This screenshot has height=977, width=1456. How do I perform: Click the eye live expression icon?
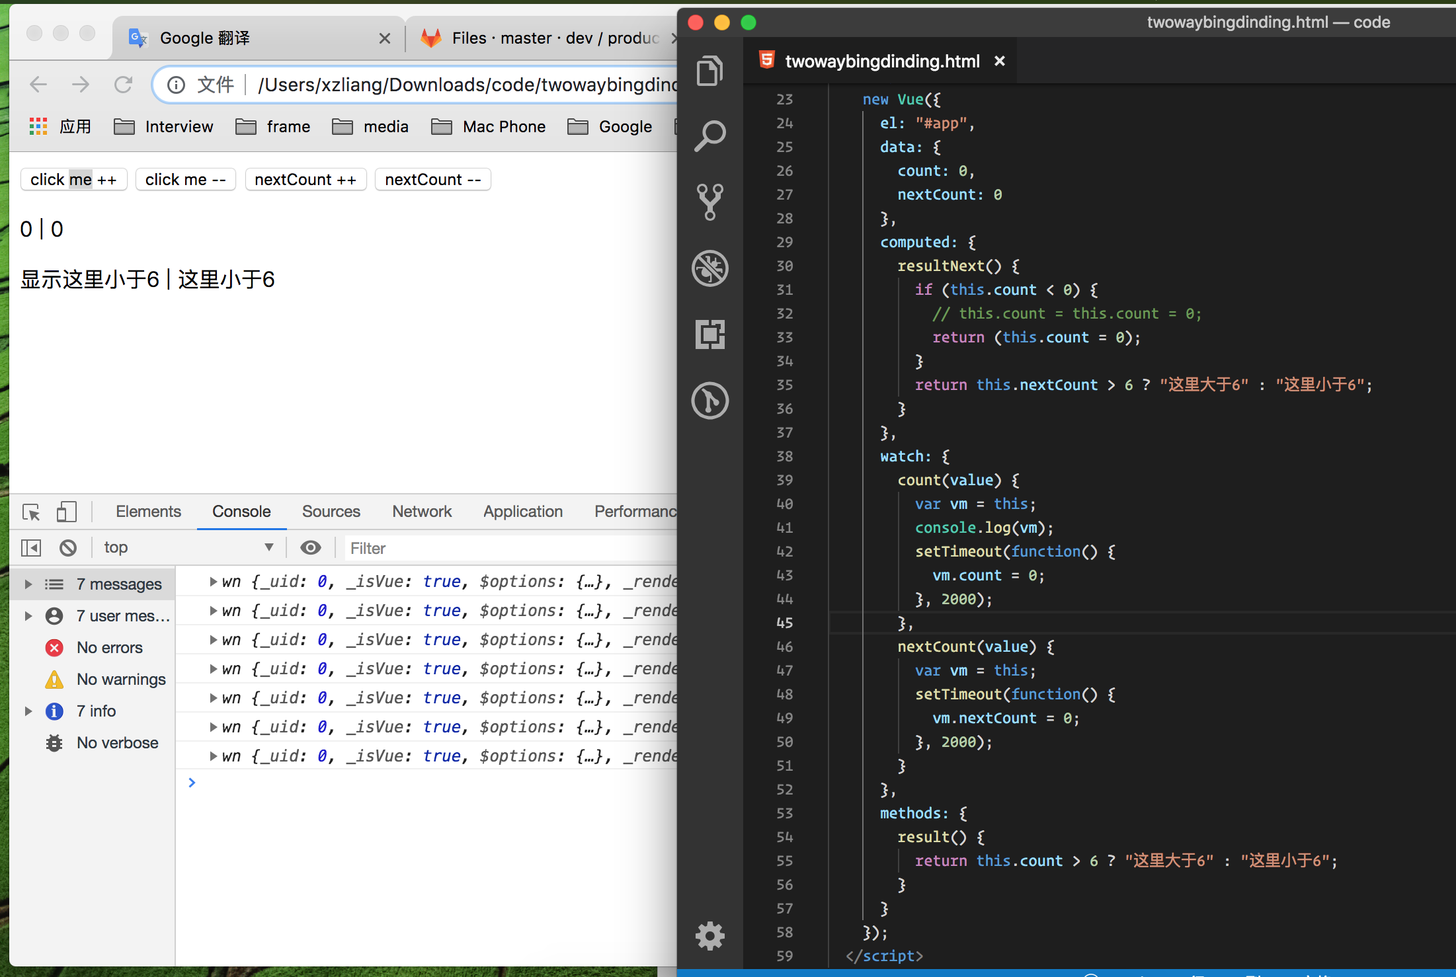pos(310,547)
